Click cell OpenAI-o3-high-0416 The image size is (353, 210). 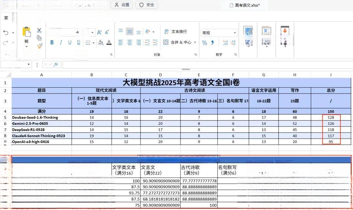click(42, 142)
